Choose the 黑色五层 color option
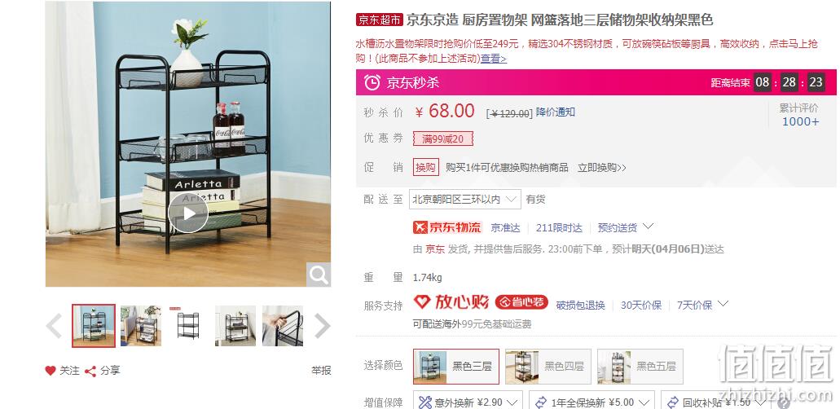The image size is (840, 409). click(640, 367)
